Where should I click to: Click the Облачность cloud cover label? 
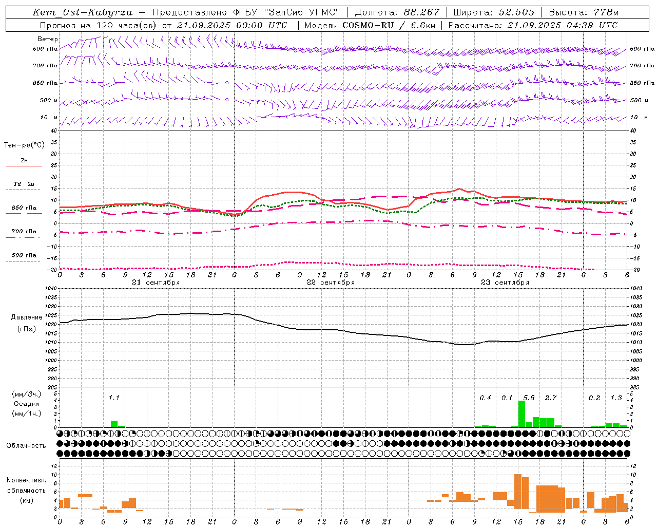pyautogui.click(x=26, y=446)
